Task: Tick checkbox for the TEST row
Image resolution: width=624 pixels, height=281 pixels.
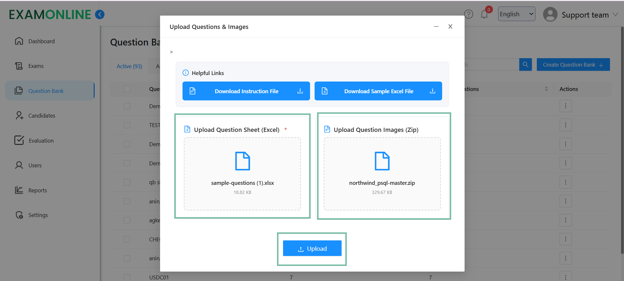Action: click(x=127, y=125)
